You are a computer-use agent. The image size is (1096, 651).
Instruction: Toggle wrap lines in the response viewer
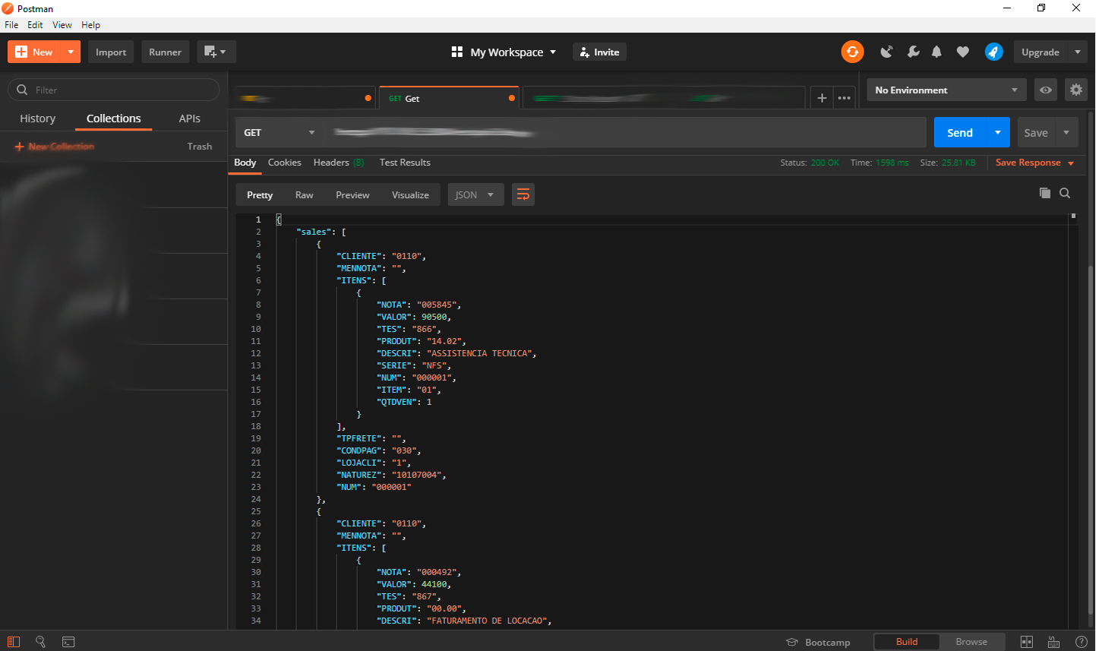point(523,194)
